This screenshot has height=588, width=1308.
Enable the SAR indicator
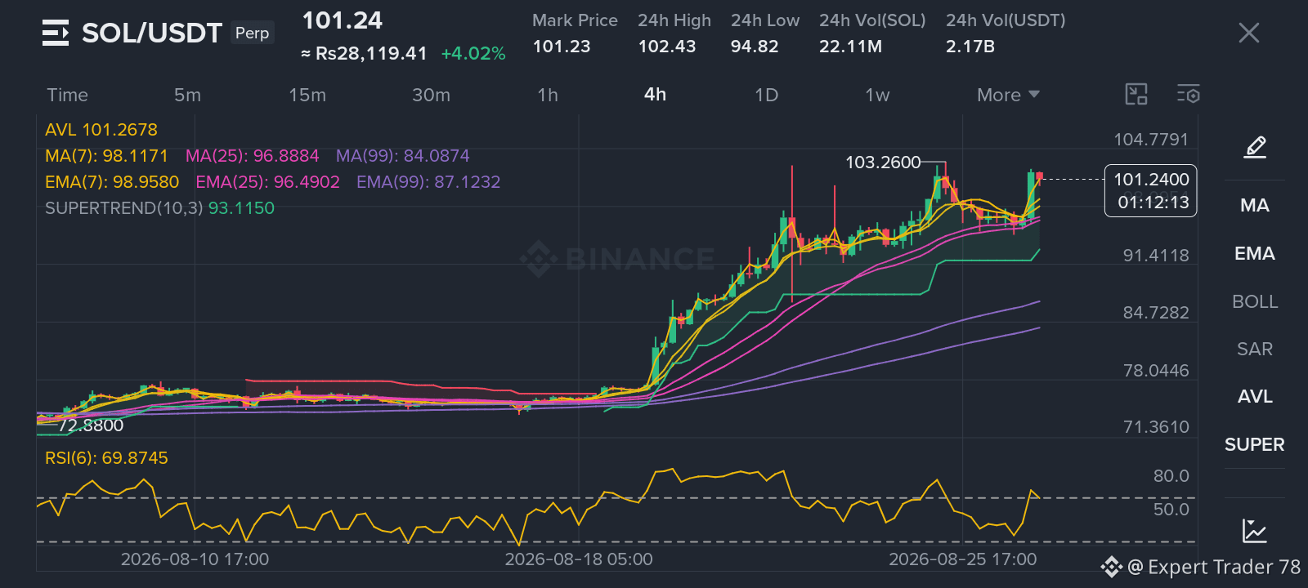(1255, 349)
